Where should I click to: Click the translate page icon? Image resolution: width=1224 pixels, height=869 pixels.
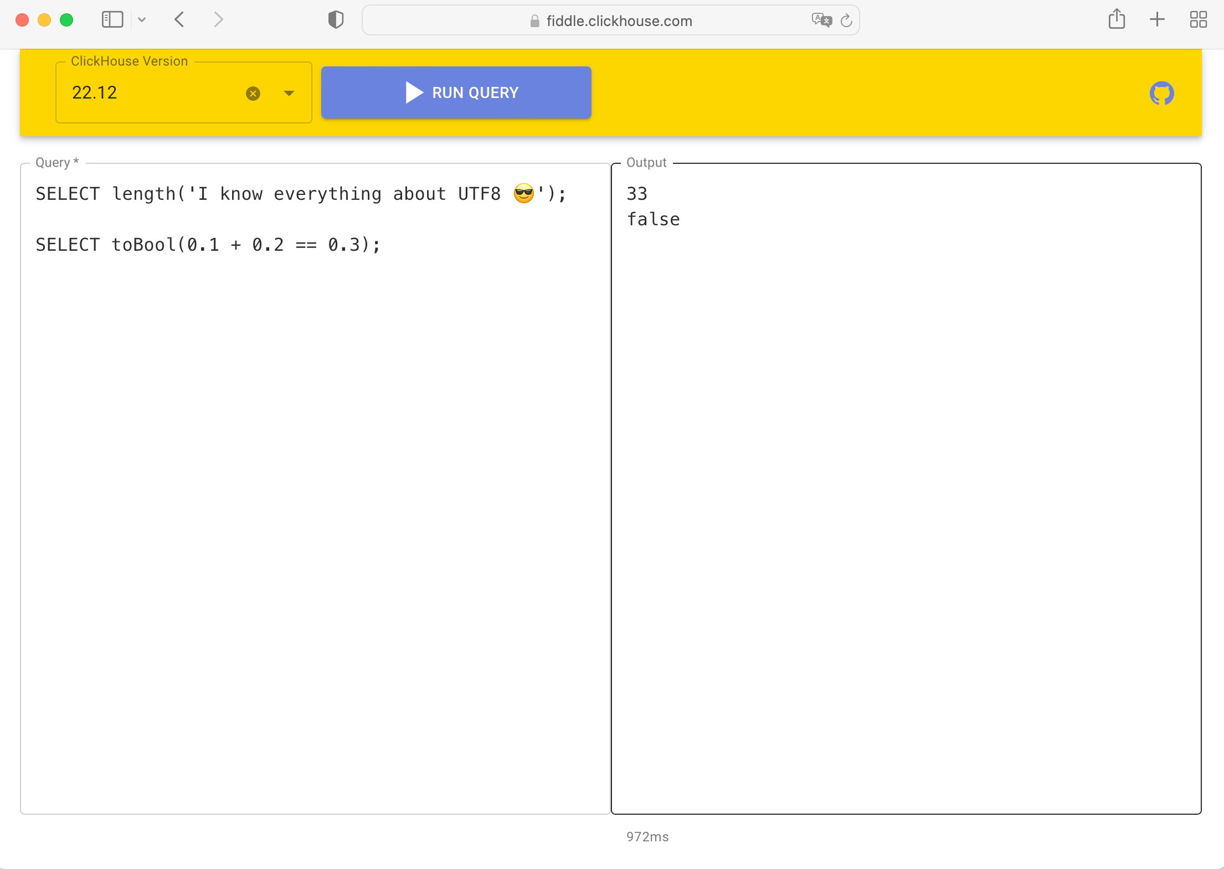click(822, 20)
